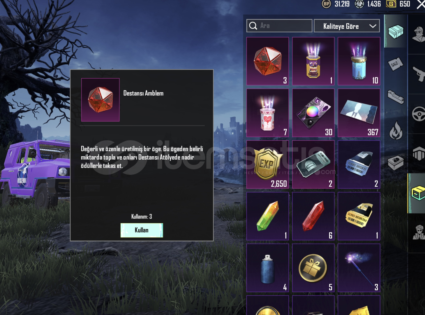Select the red Destansı Amblem gem item

[x=268, y=61]
